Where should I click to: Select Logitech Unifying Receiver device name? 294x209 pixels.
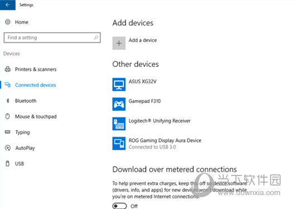click(160, 121)
